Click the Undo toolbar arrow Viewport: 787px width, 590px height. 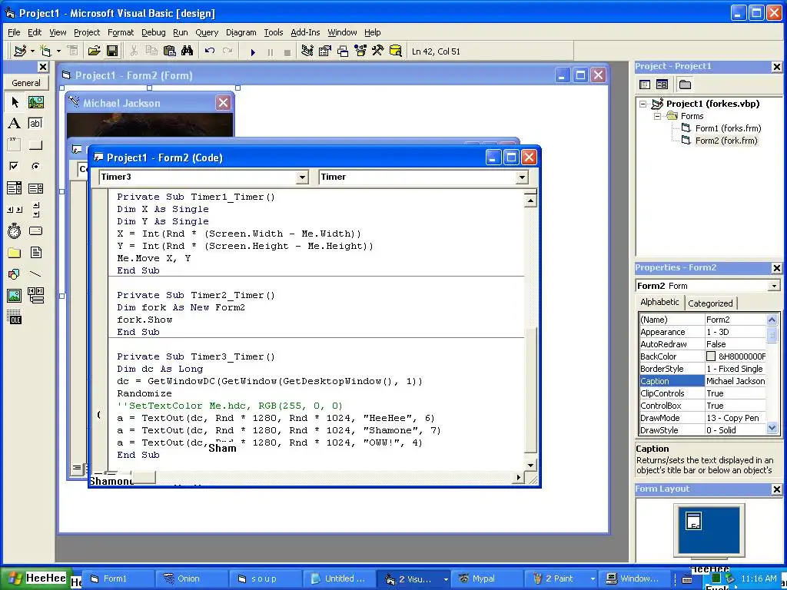pos(210,51)
